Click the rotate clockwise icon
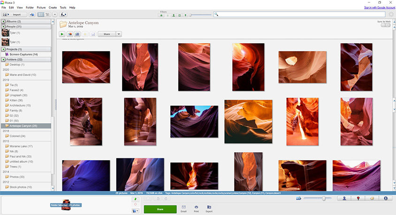Viewport: 396px width, 215px height. click(x=166, y=199)
